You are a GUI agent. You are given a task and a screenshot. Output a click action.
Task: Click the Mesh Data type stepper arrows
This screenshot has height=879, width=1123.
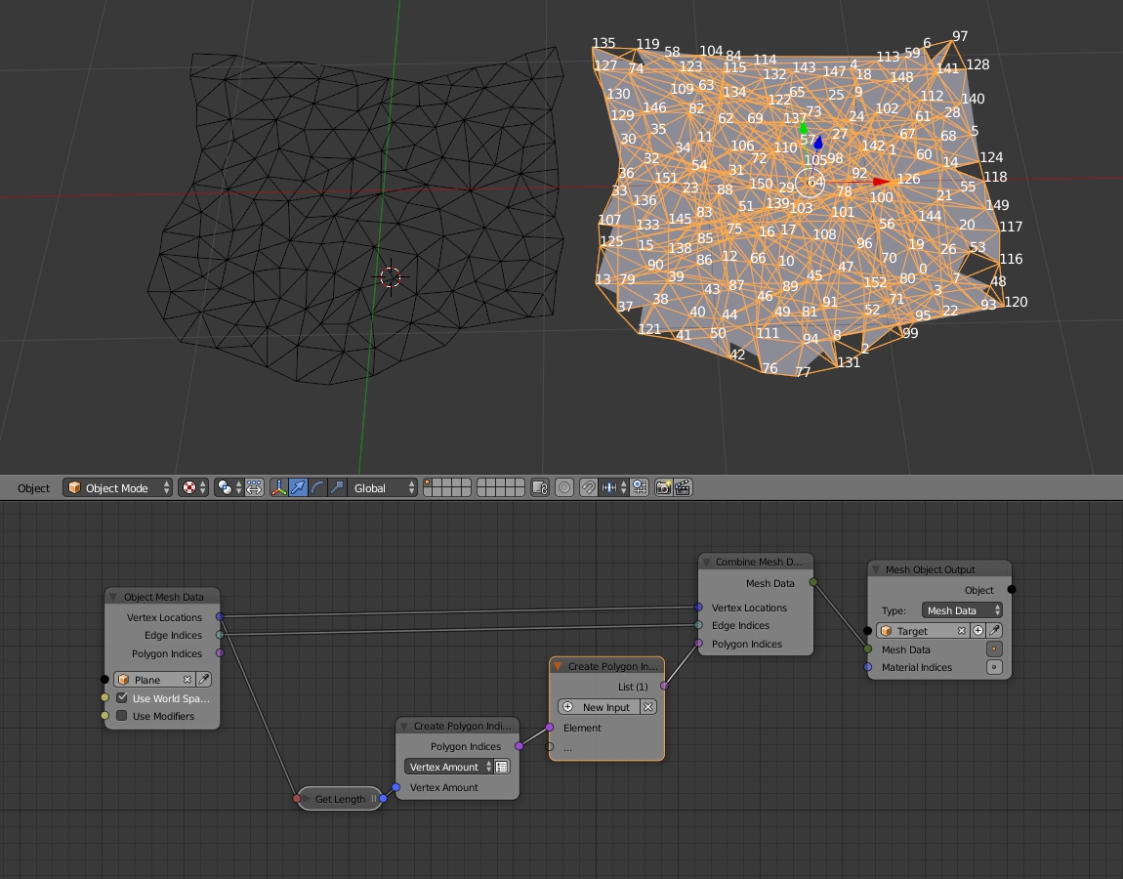coord(998,610)
